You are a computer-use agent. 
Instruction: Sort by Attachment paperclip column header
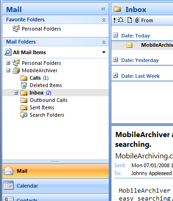[x=137, y=20]
